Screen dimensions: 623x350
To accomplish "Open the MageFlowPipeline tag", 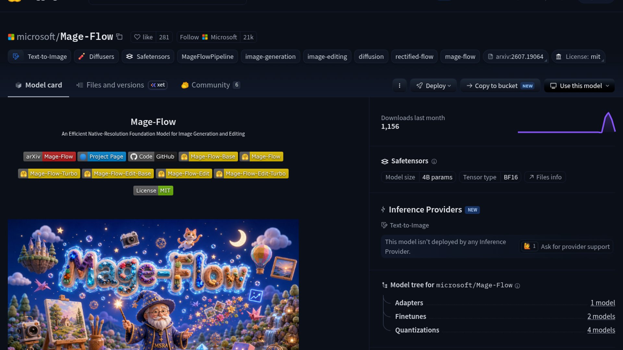I will pyautogui.click(x=207, y=56).
